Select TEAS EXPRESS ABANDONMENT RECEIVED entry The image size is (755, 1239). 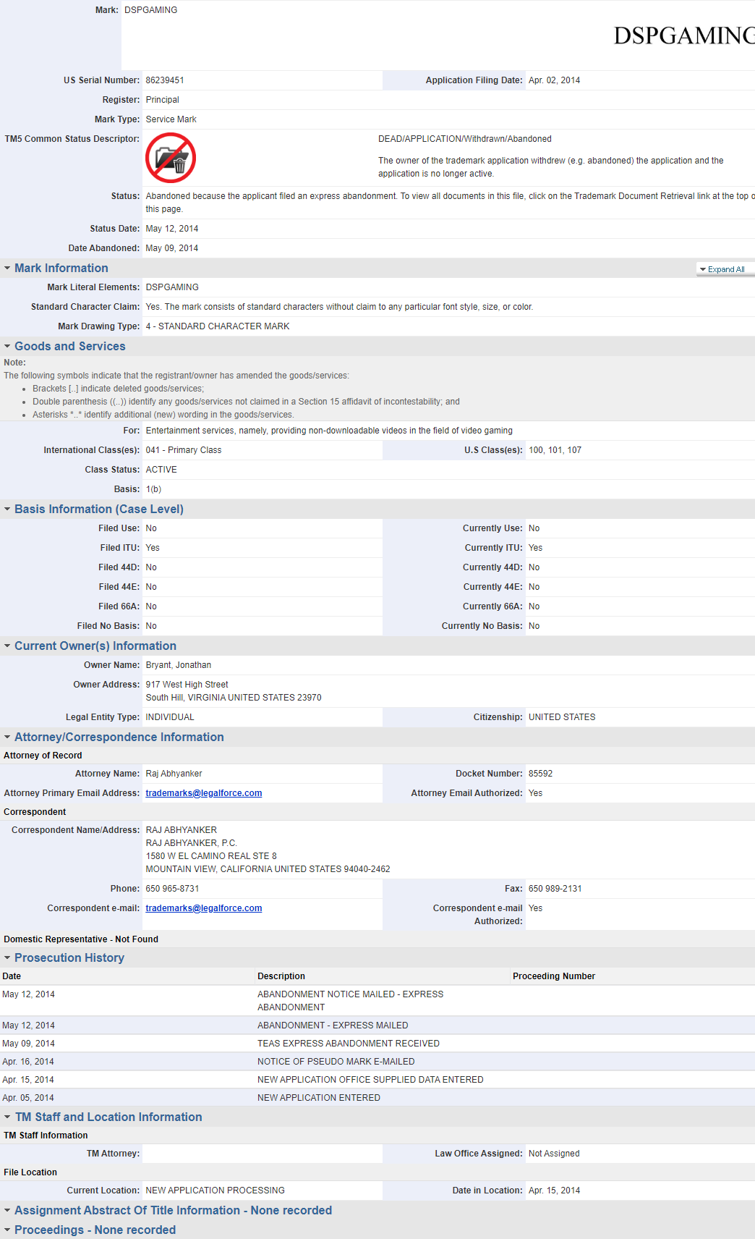pyautogui.click(x=349, y=1044)
